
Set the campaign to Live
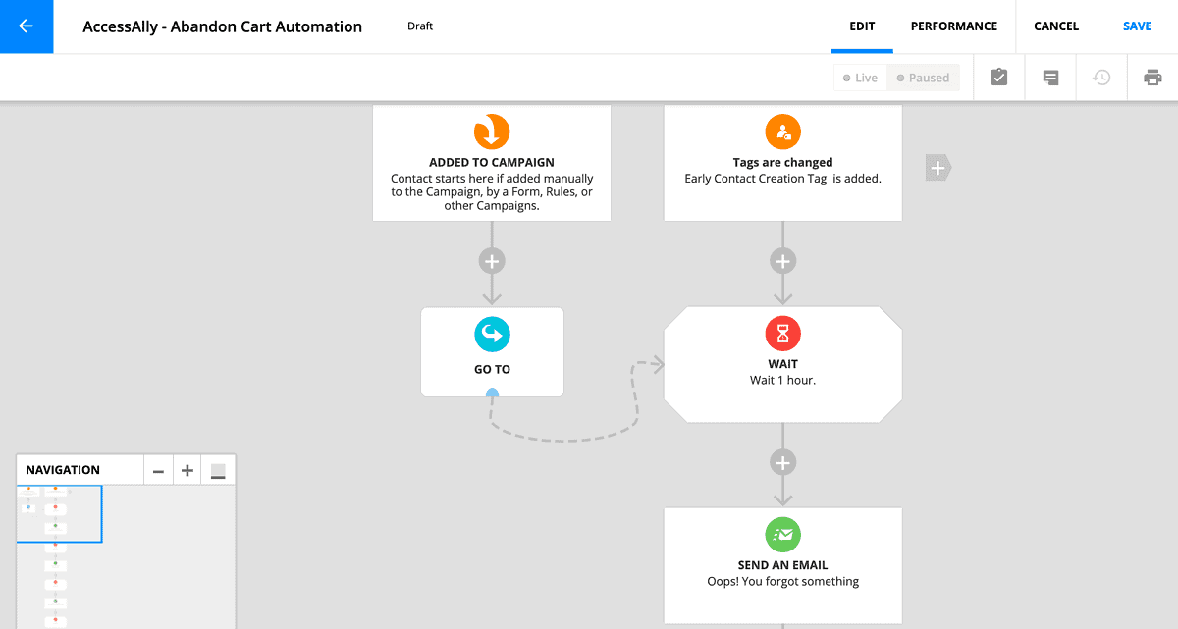tap(860, 77)
